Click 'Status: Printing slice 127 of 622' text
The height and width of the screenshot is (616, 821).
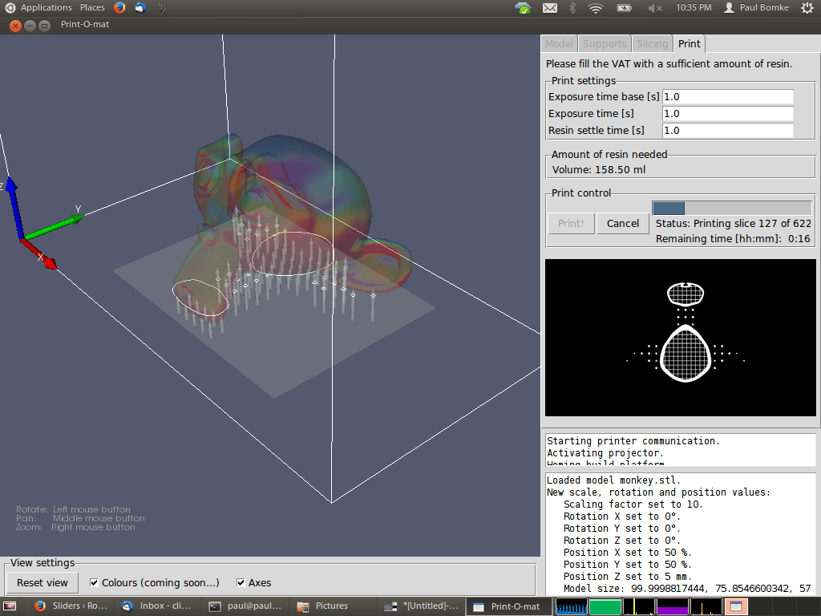tap(733, 223)
